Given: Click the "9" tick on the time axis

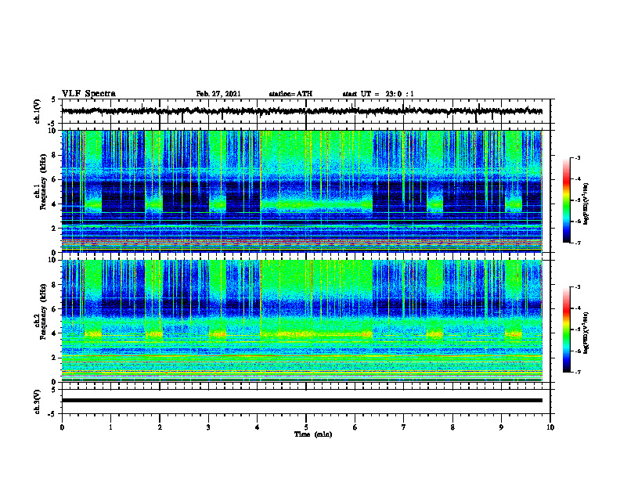Looking at the screenshot, I should point(501,427).
